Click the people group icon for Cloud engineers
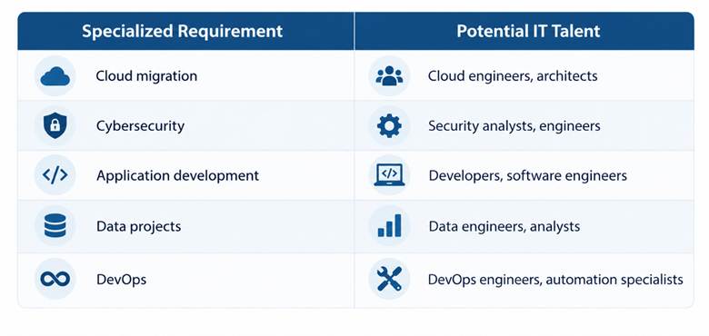 tap(389, 76)
